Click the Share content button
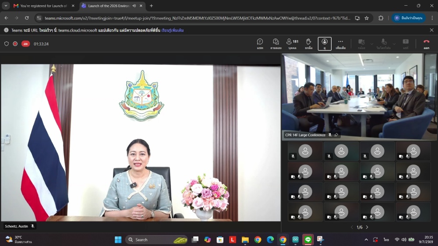This screenshot has width=438, height=246. tap(406, 44)
